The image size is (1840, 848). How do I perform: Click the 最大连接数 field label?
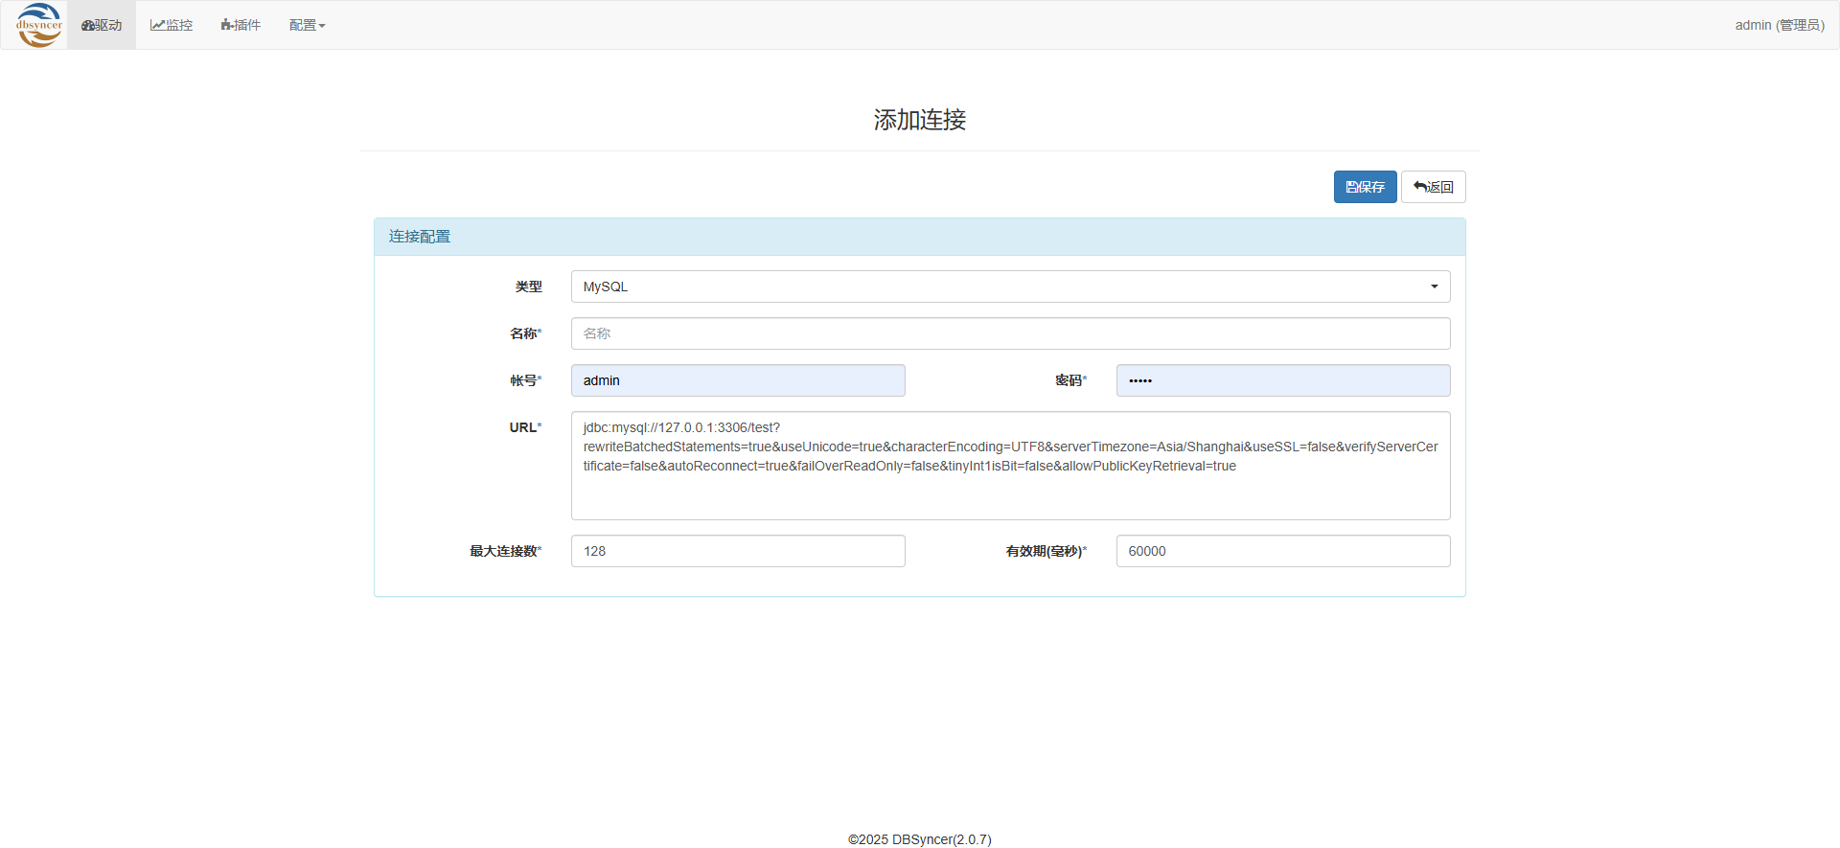pos(504,551)
